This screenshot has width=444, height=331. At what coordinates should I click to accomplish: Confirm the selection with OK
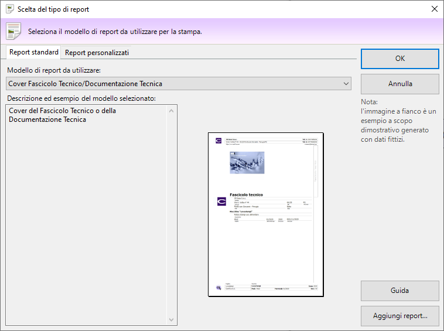click(x=399, y=59)
